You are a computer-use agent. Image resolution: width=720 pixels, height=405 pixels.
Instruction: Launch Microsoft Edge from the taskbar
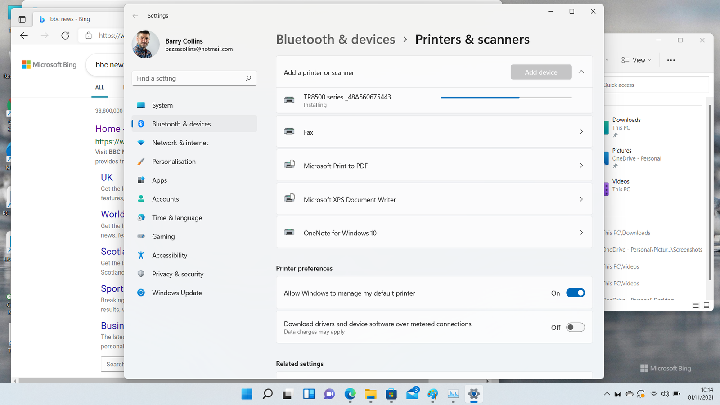[x=350, y=394]
